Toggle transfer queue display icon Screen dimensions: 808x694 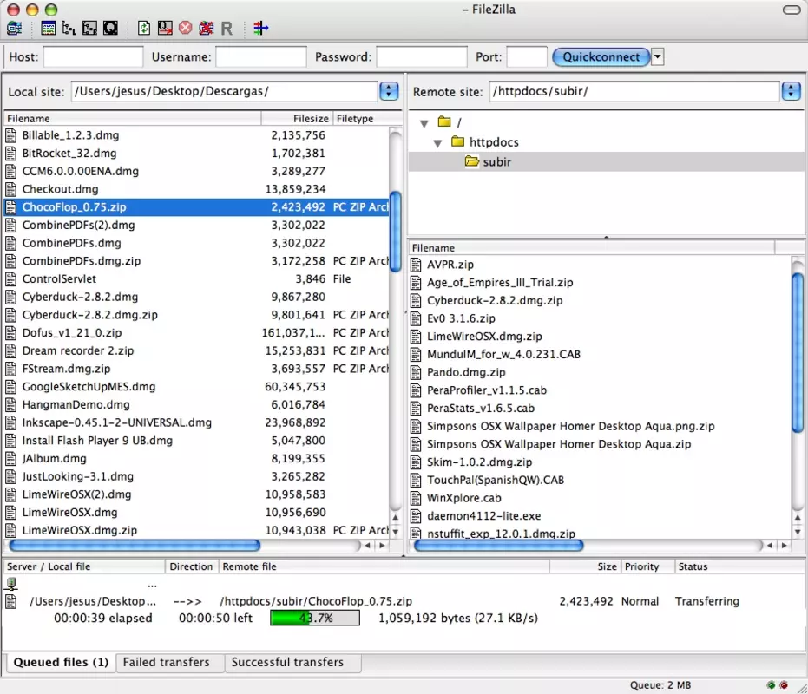coord(110,29)
